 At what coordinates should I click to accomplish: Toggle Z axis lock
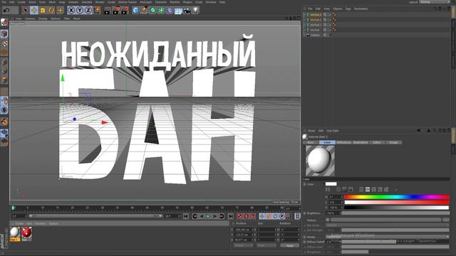(88, 11)
